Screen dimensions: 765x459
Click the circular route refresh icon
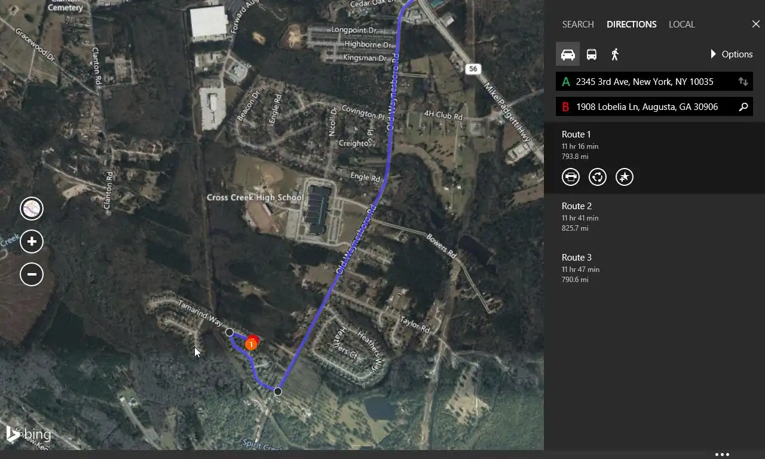coord(598,177)
